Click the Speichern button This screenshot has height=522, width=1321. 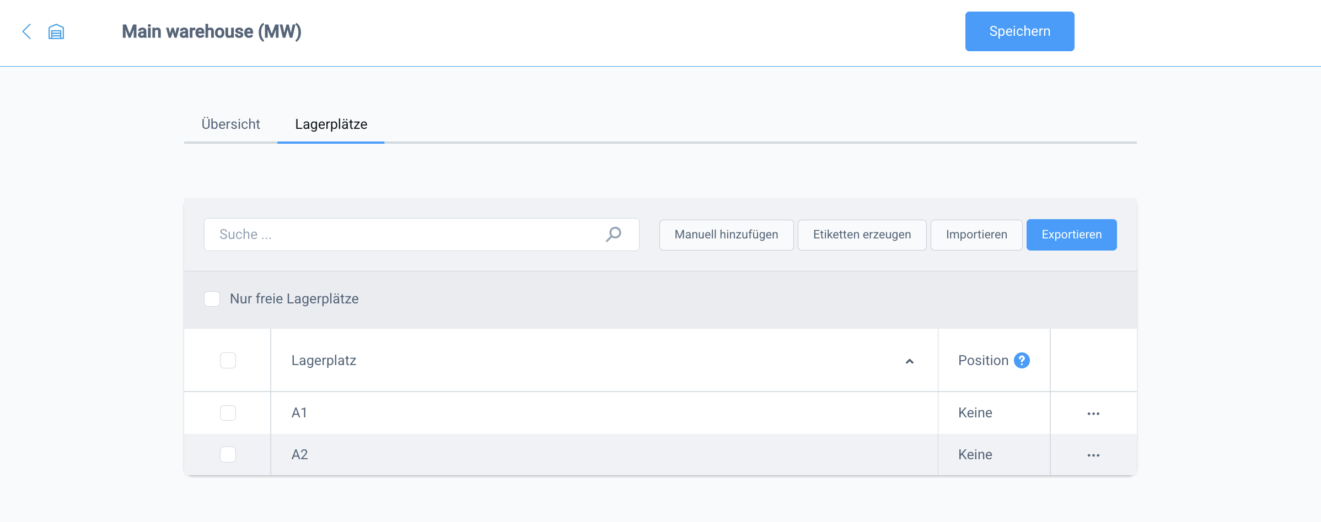1019,31
